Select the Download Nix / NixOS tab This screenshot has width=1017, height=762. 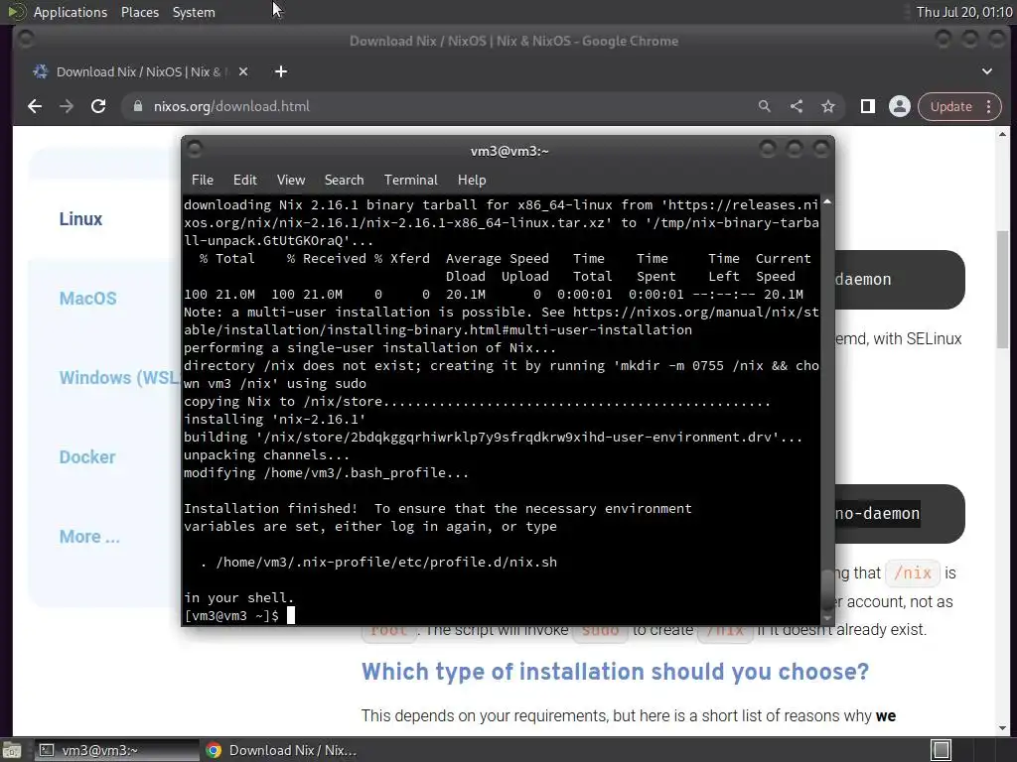[139, 71]
